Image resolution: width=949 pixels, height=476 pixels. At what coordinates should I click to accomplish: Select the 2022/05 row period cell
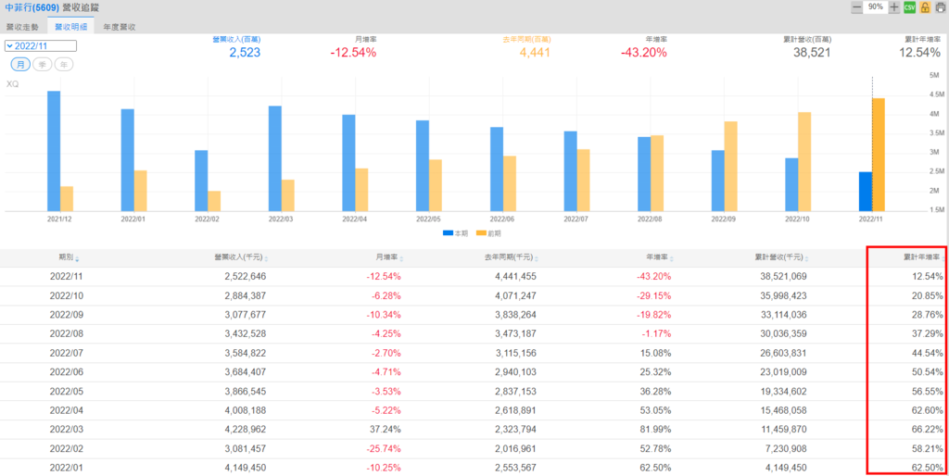[66, 392]
